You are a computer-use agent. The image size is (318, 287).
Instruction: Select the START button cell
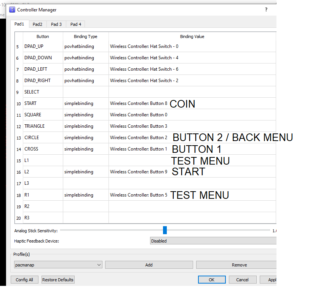point(43,103)
